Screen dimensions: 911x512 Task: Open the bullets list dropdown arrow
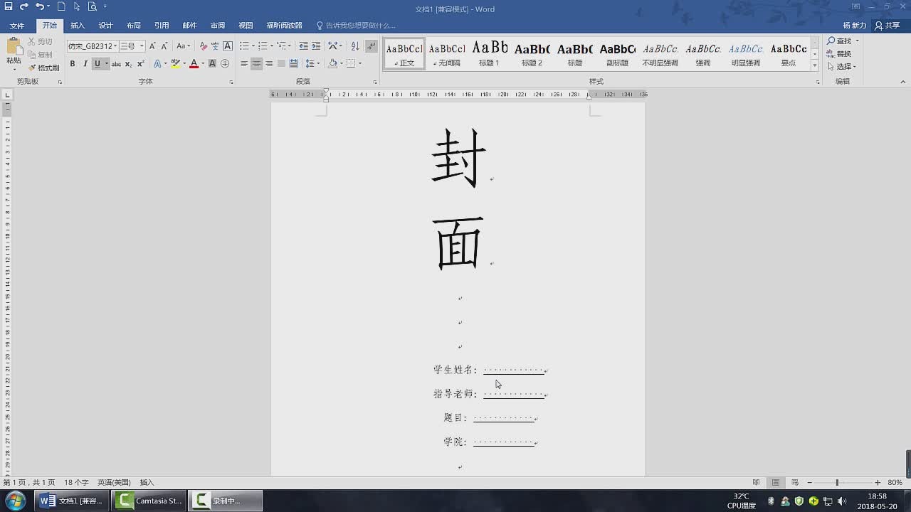(253, 46)
